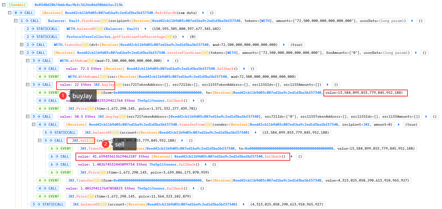Click blue arrow after 0.647 Ether TheSplitoooor.fallback()
The height and width of the screenshot is (209, 442).
(194, 101)
